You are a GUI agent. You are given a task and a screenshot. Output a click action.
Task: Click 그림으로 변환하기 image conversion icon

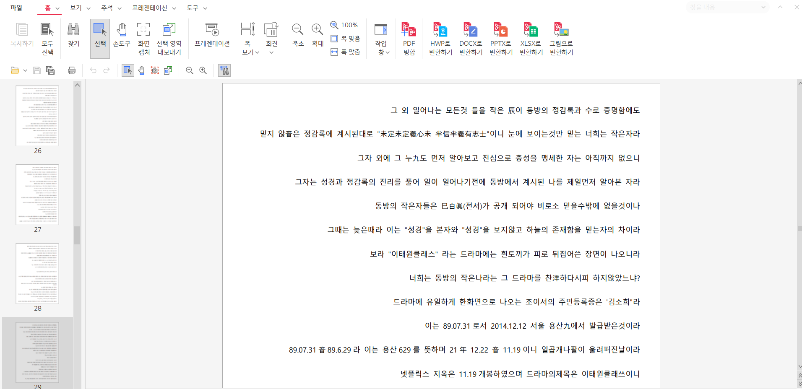pos(561,38)
